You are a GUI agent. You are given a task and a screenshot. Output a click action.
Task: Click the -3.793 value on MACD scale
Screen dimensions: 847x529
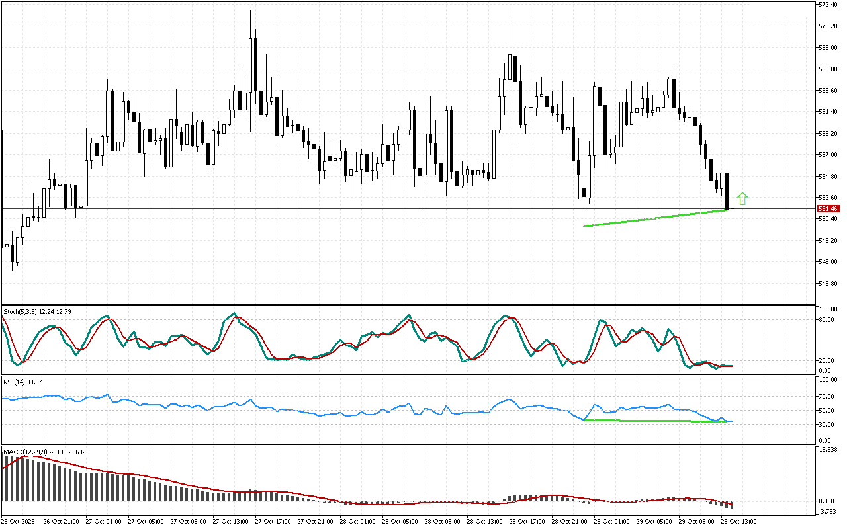(828, 512)
